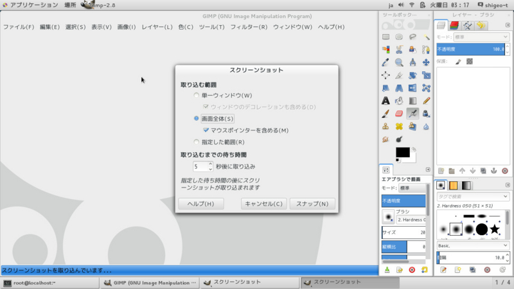Select the Scale tool
This screenshot has height=289, width=514.
[x=426, y=75]
